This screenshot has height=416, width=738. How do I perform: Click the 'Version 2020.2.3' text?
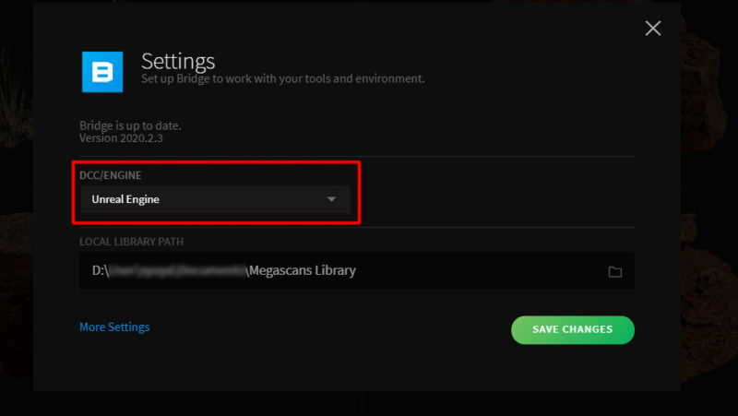[121, 138]
